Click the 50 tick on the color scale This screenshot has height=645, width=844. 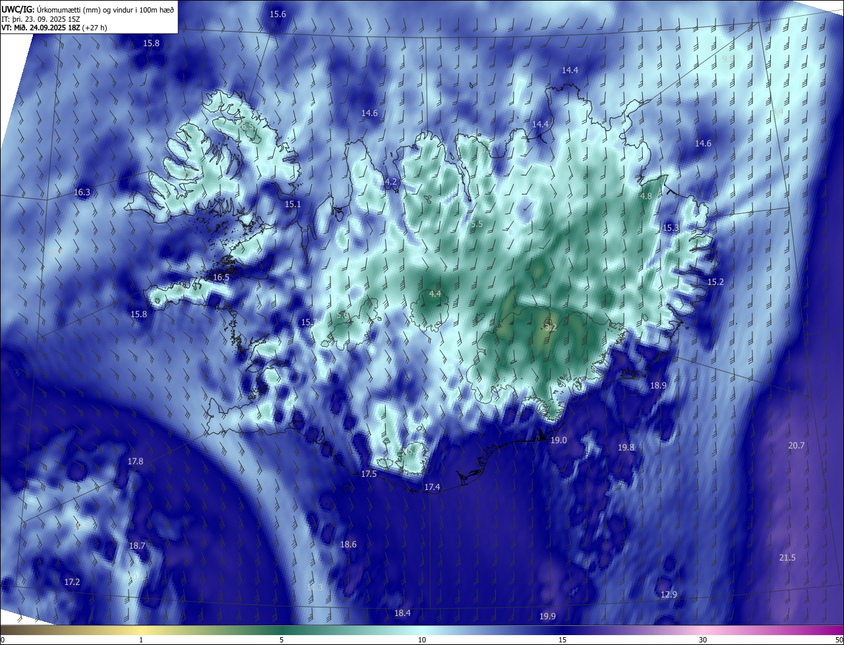coord(839,640)
